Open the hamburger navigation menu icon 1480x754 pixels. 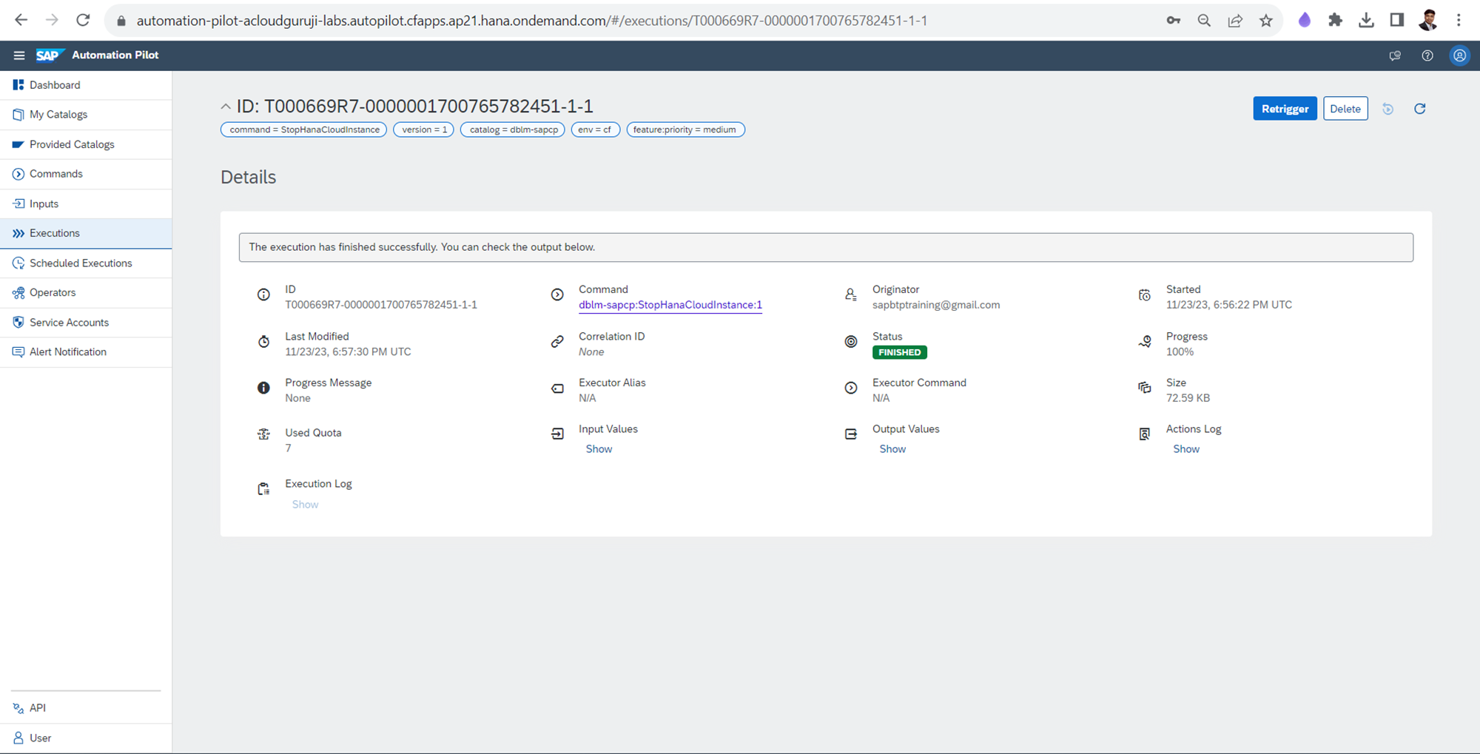(19, 55)
